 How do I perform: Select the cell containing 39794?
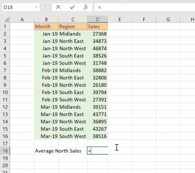tap(97, 92)
